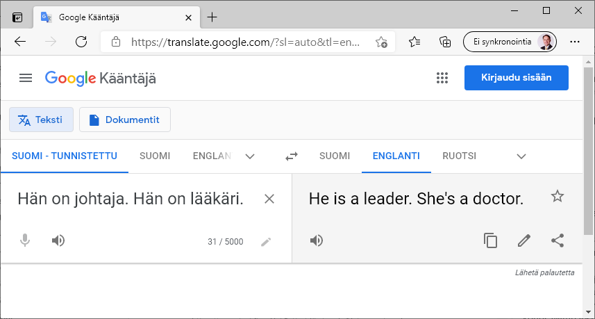Select Suomi as source language
This screenshot has width=595, height=319.
(155, 156)
